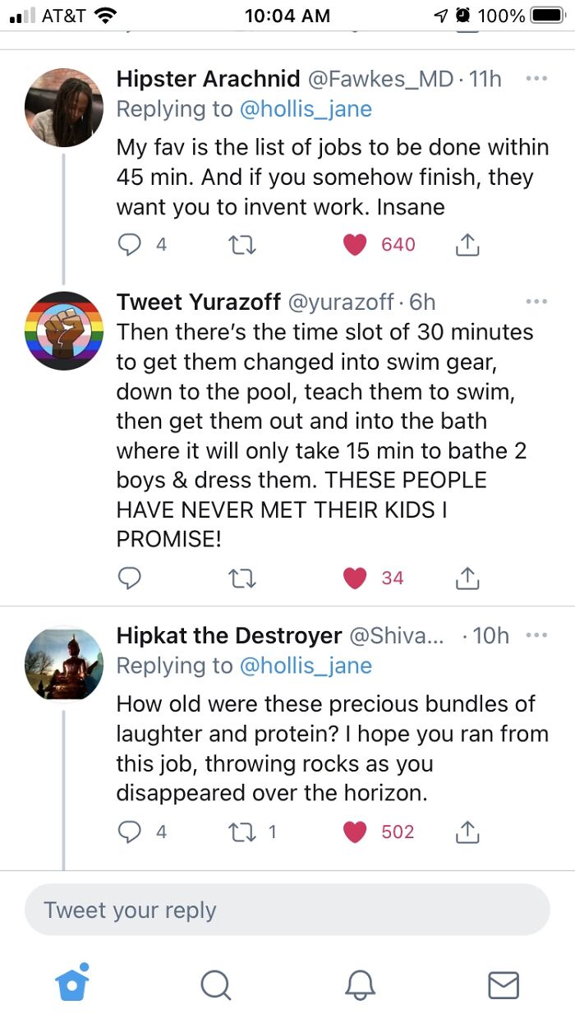The height and width of the screenshot is (1023, 575).
Task: Reply to Hipkat the Destroyer's tweet
Action: (x=130, y=832)
